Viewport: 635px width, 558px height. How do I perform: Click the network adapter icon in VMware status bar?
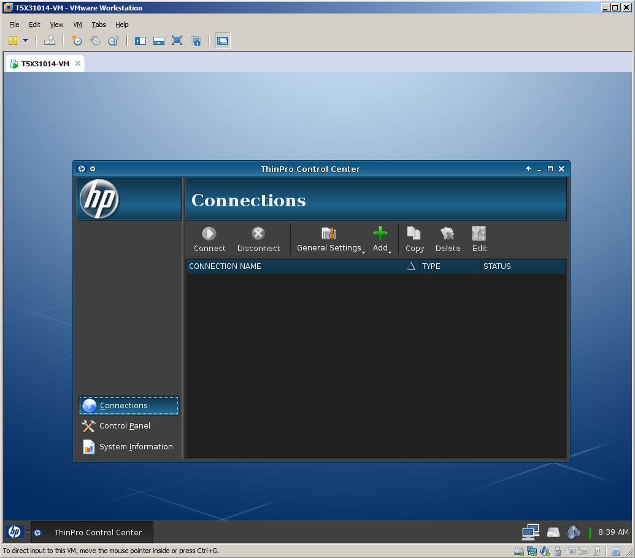531,551
